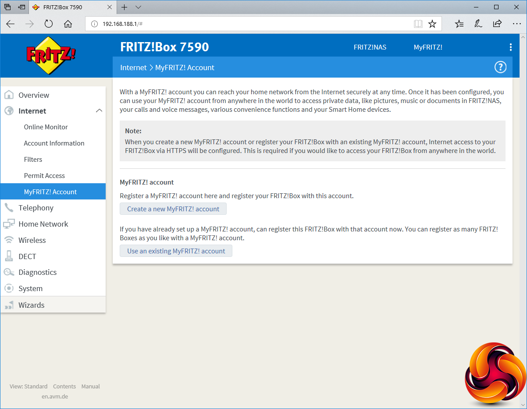The height and width of the screenshot is (409, 527).
Task: Open the favorites hub icon
Action: click(x=459, y=24)
